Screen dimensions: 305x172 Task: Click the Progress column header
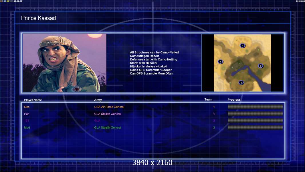pyautogui.click(x=234, y=99)
